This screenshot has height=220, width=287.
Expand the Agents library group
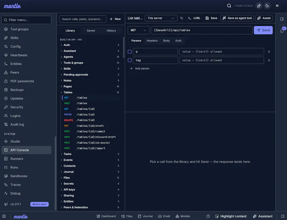[90, 57]
